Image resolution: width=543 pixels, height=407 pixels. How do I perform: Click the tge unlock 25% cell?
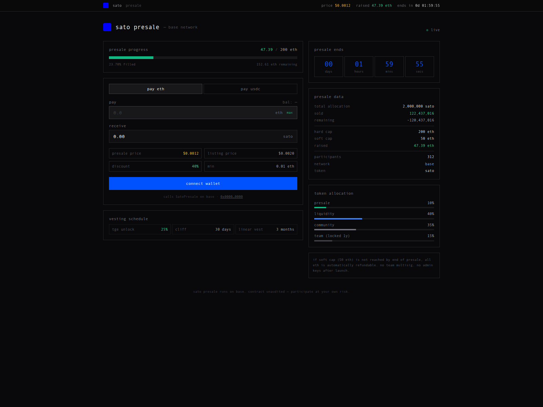140,229
